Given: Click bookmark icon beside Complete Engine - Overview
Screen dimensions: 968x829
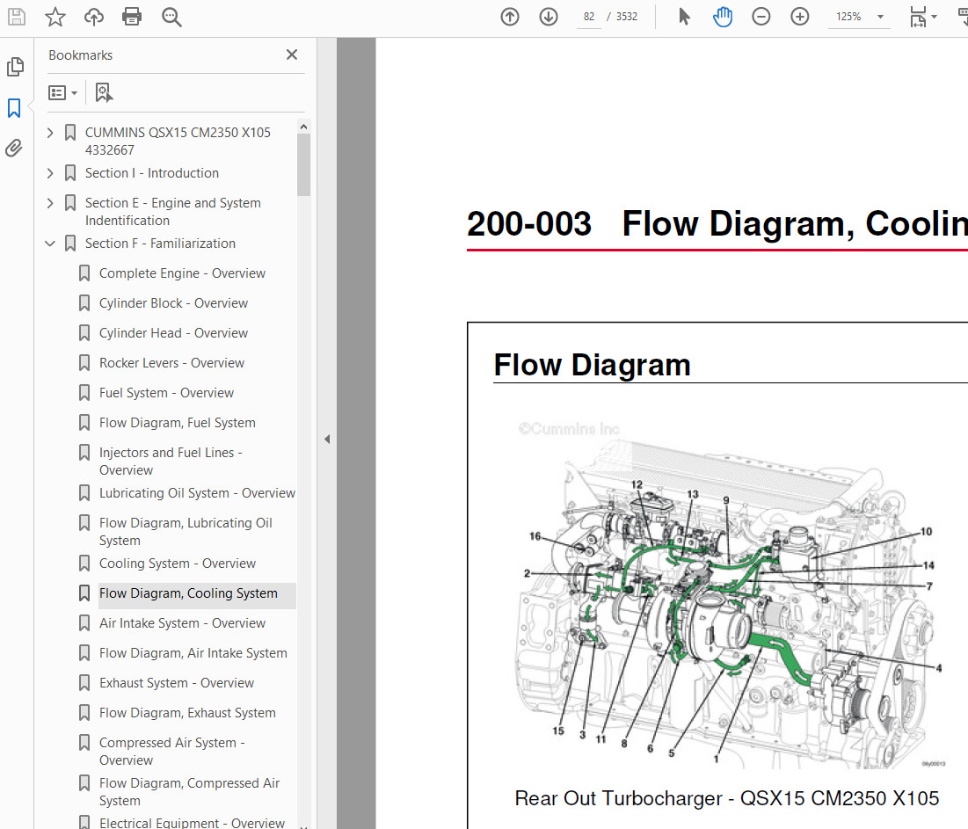Looking at the screenshot, I should [x=84, y=273].
